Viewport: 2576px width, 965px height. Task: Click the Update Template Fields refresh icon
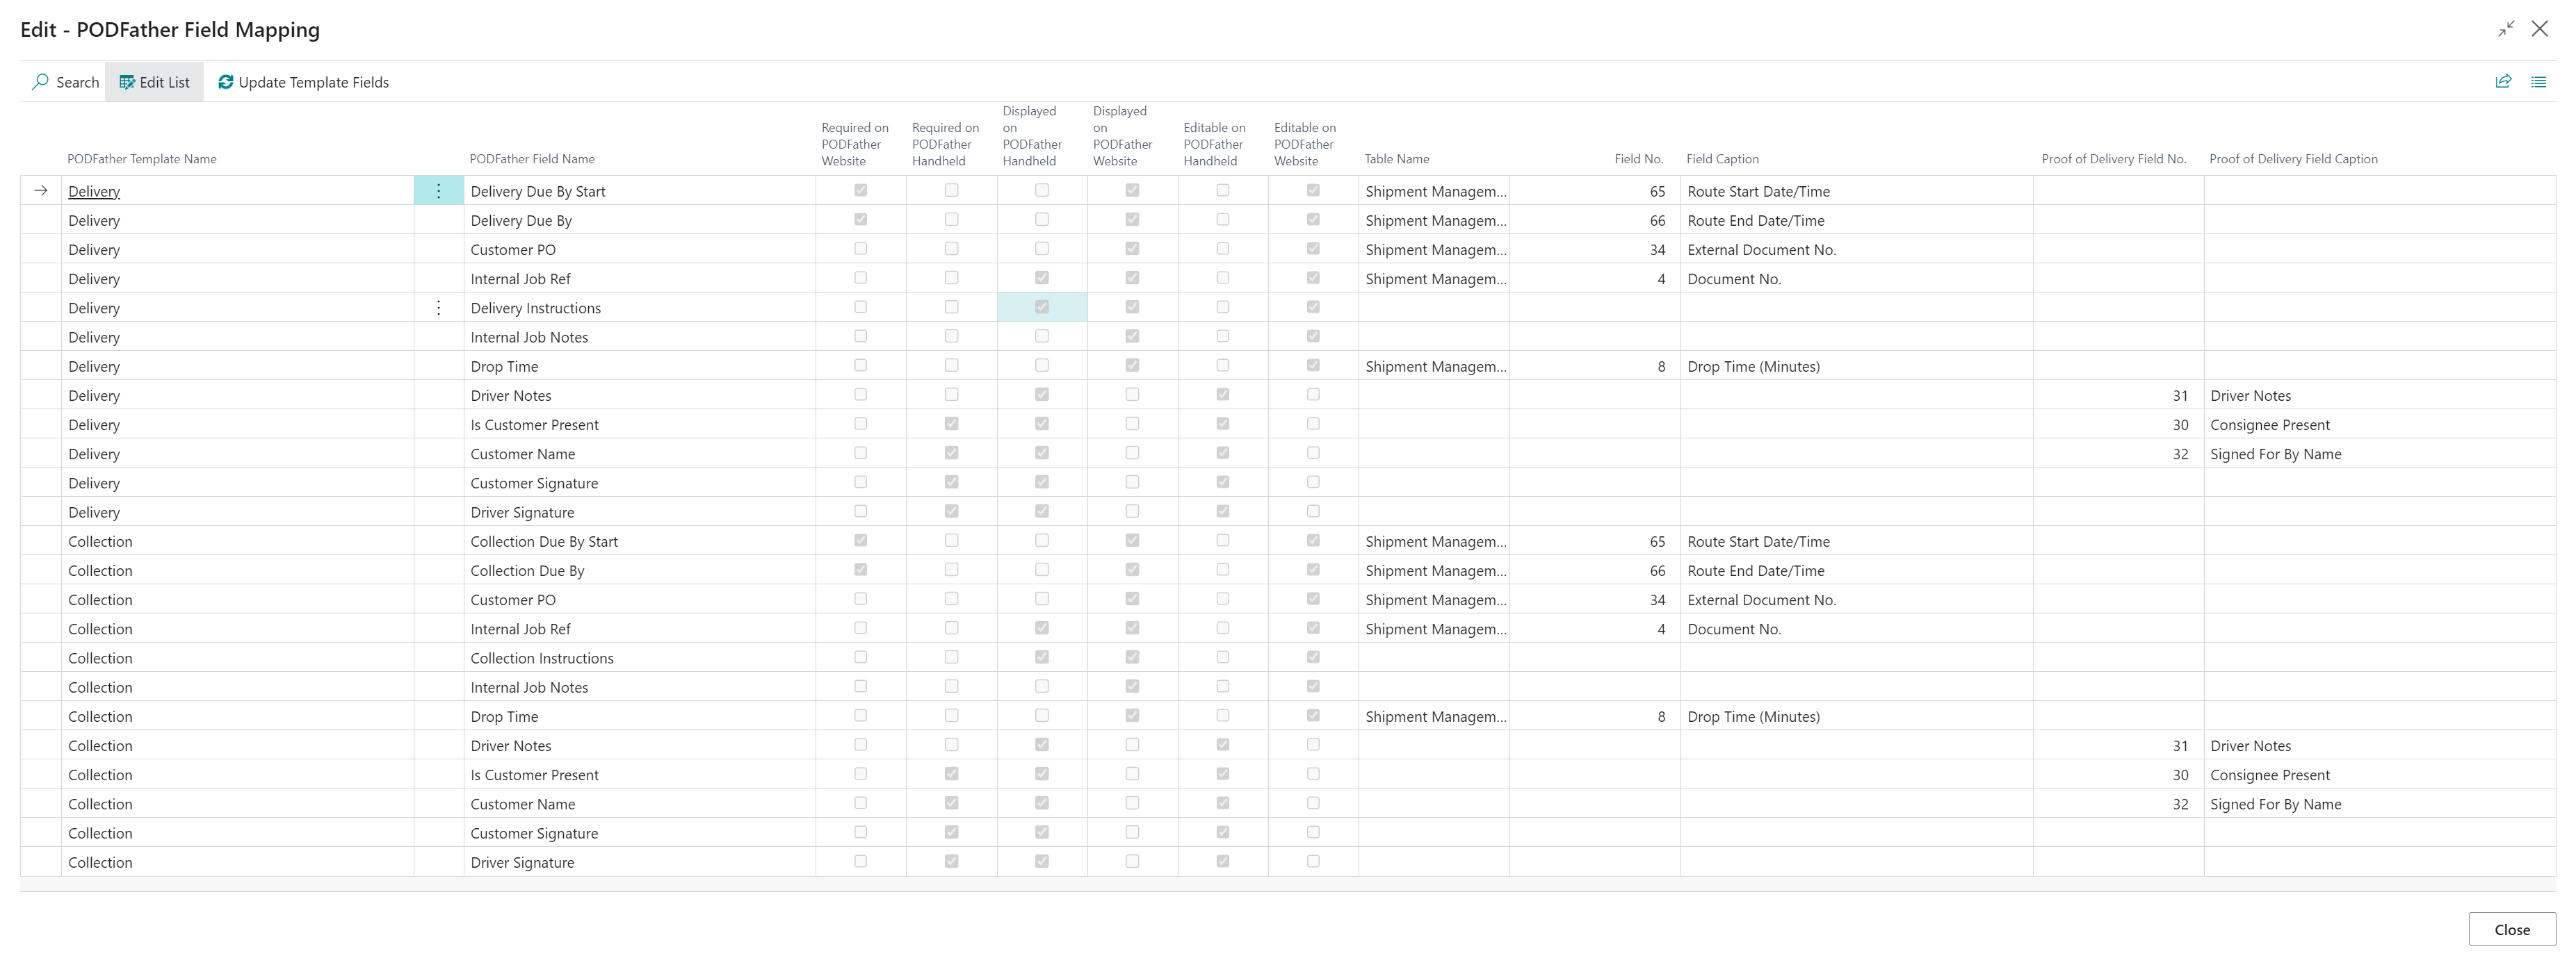(226, 82)
